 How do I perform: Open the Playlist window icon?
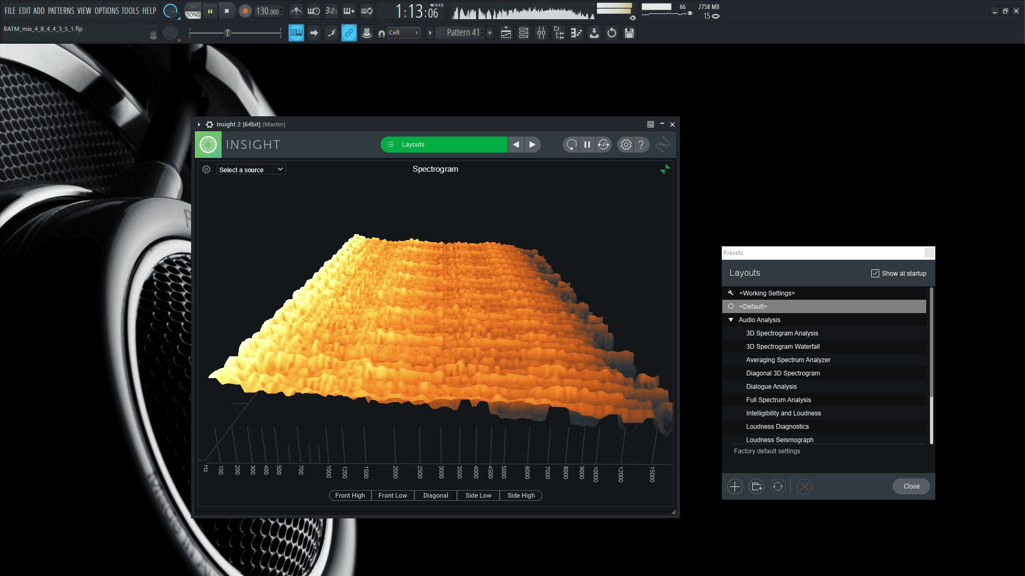(506, 33)
